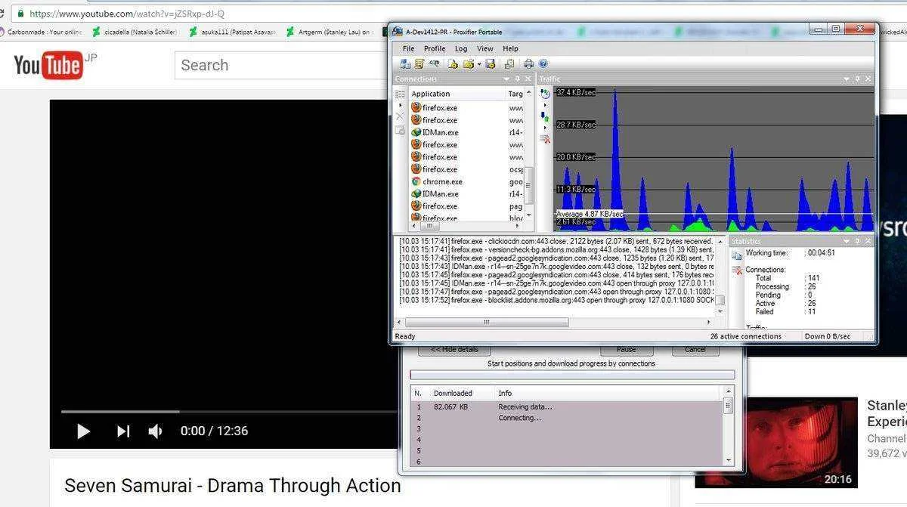Open the suggested video thumbnail showing 20:16
Viewport: 907px width, 507px height.
[776, 443]
